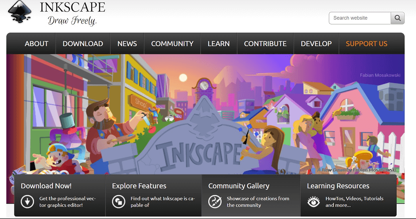The image size is (416, 219).
Task: Click the INKSCAPE title text in header
Action: click(x=72, y=7)
